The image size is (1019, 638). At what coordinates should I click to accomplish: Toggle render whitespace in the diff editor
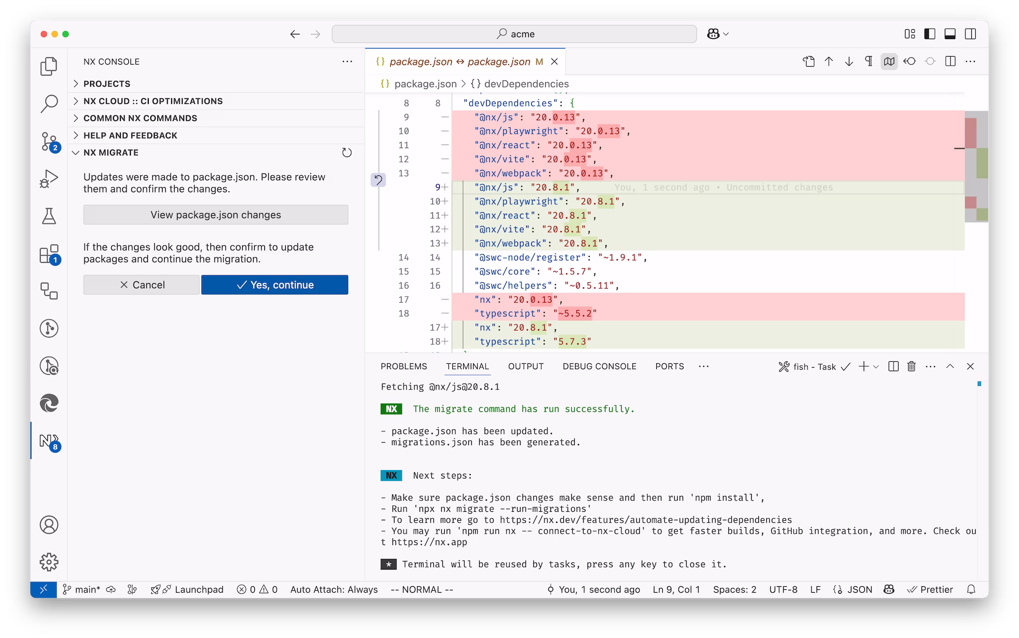tap(869, 61)
